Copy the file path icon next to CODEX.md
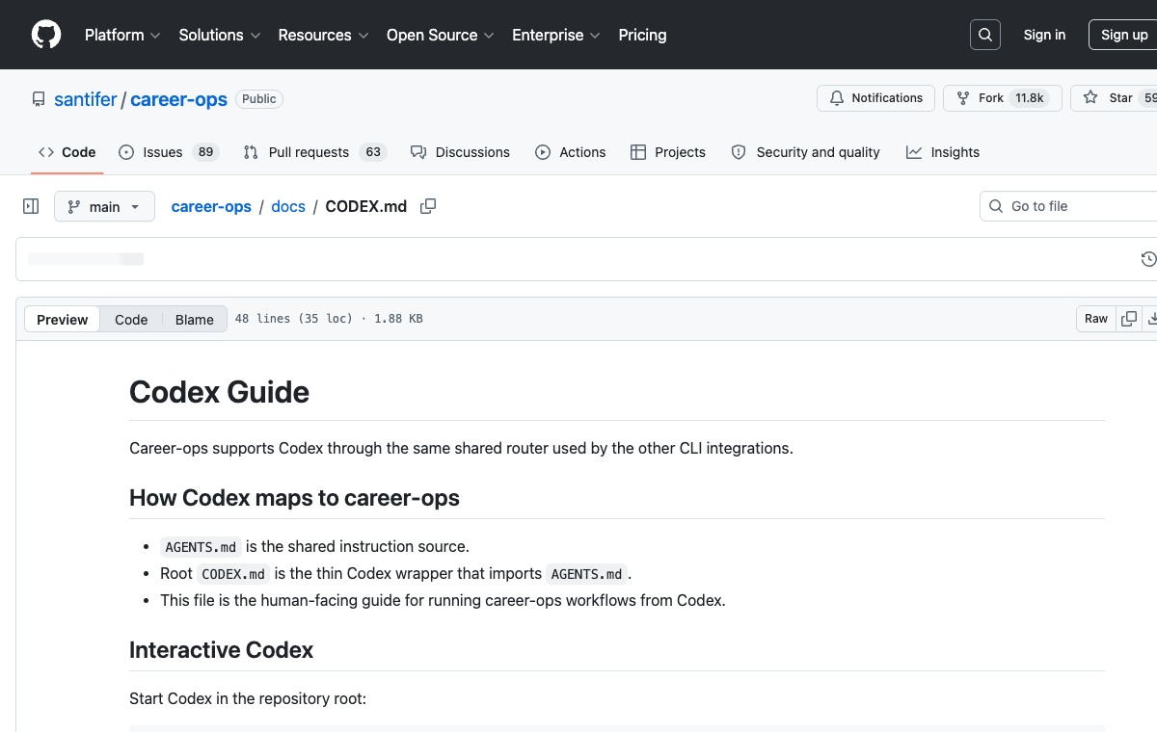Viewport: 1157px width, 732px height. pyautogui.click(x=428, y=206)
